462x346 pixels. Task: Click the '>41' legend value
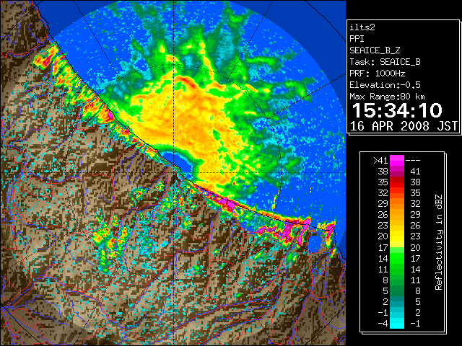(380, 161)
